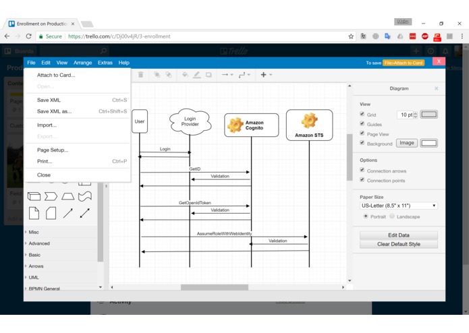469x333 pixels.
Task: Click the Fill Color bucket icon
Action: pyautogui.click(x=185, y=75)
